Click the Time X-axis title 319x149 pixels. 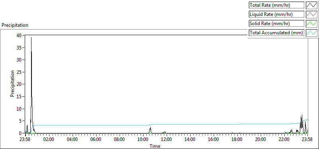click(155, 146)
